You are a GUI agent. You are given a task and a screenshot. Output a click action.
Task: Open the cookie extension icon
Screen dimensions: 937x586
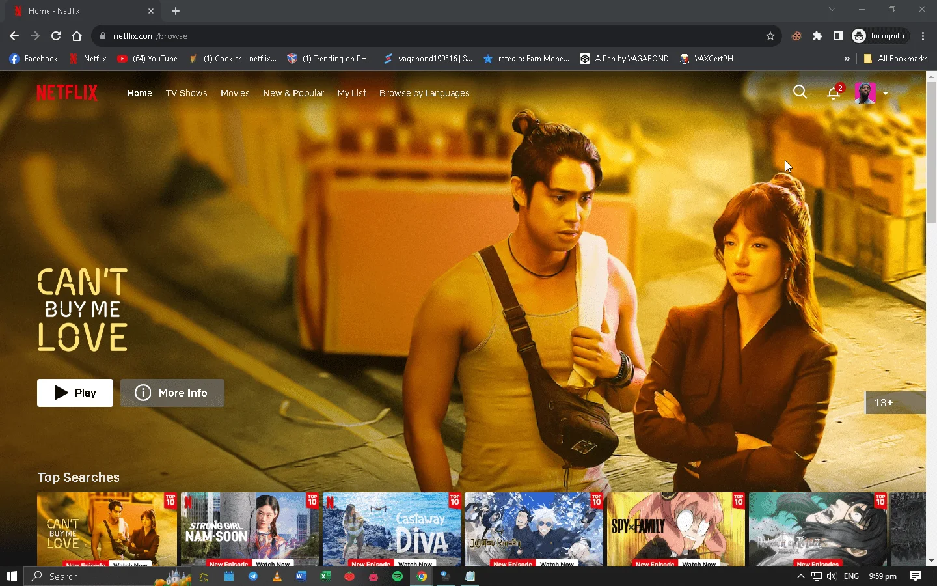[x=796, y=36]
